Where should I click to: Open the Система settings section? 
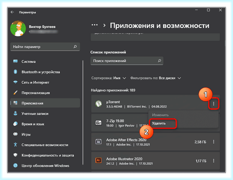click(45, 61)
